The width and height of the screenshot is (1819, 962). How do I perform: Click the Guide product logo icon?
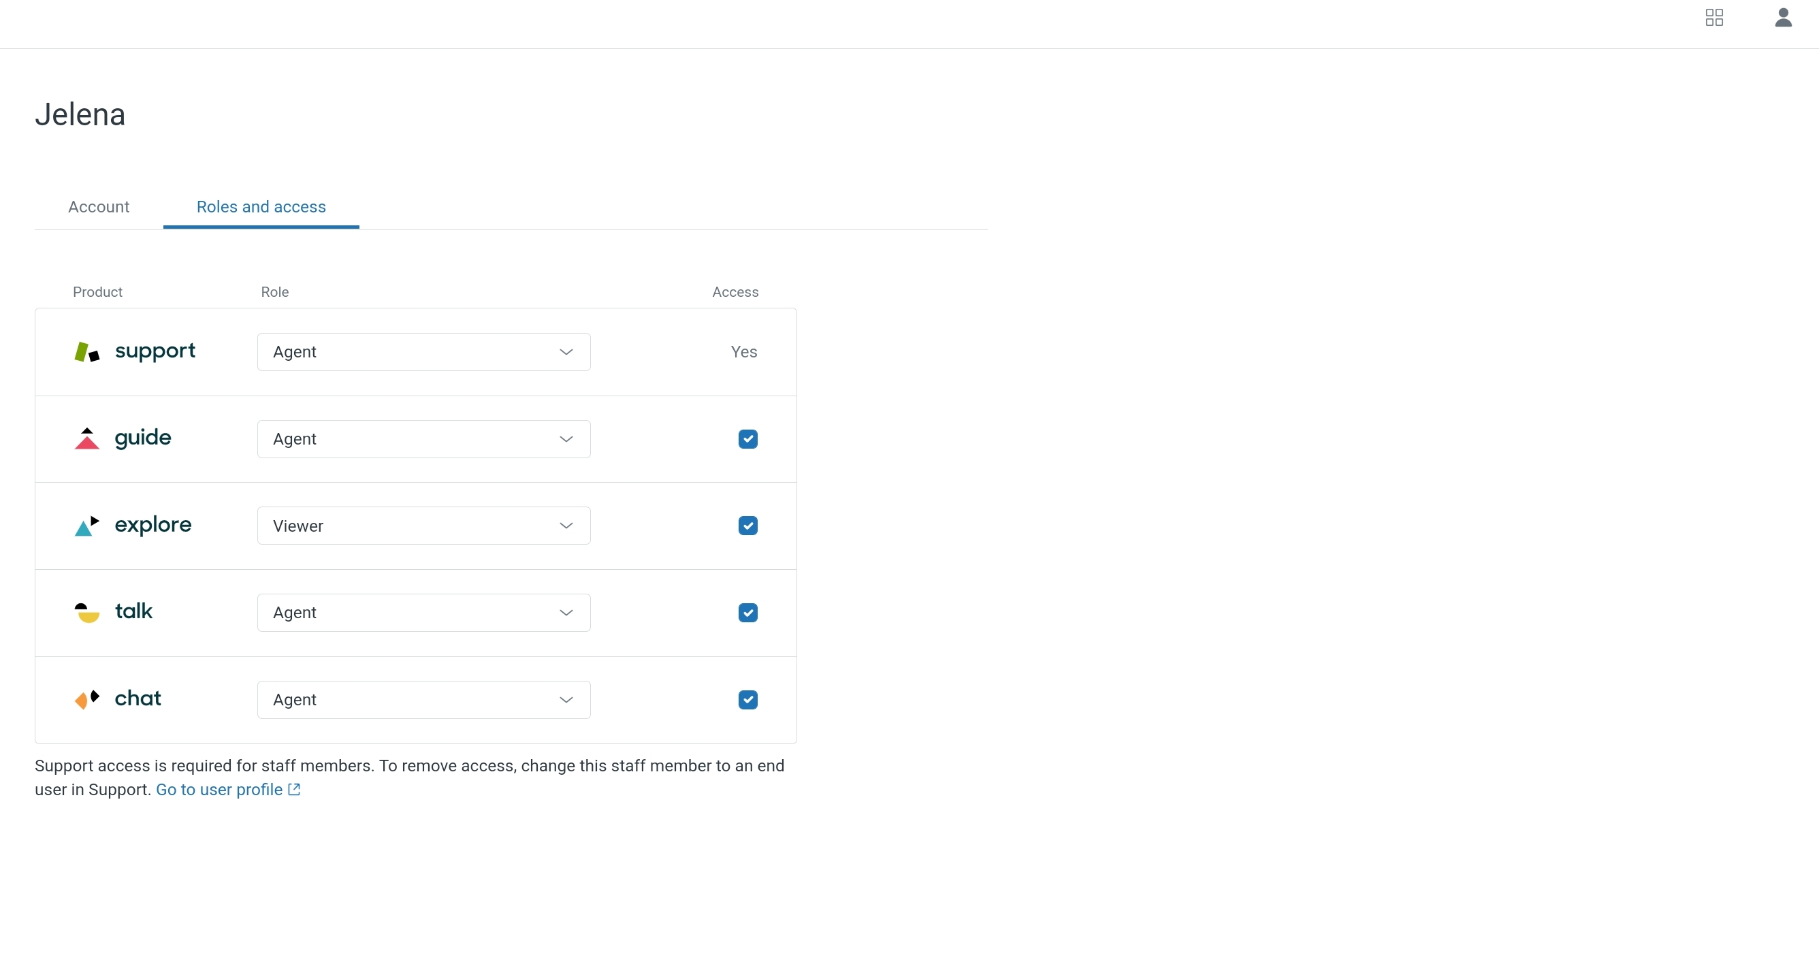87,438
